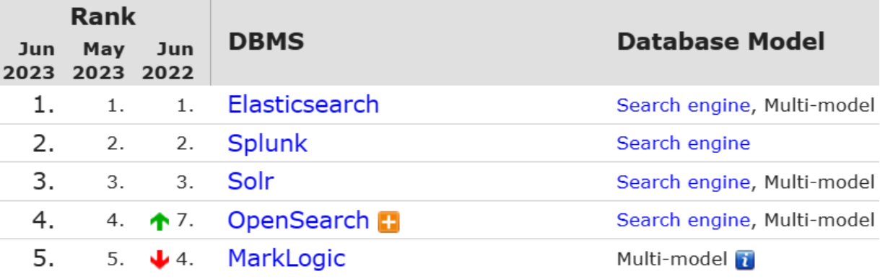
Task: Follow Search engine link in OpenSearch row
Action: click(x=684, y=220)
